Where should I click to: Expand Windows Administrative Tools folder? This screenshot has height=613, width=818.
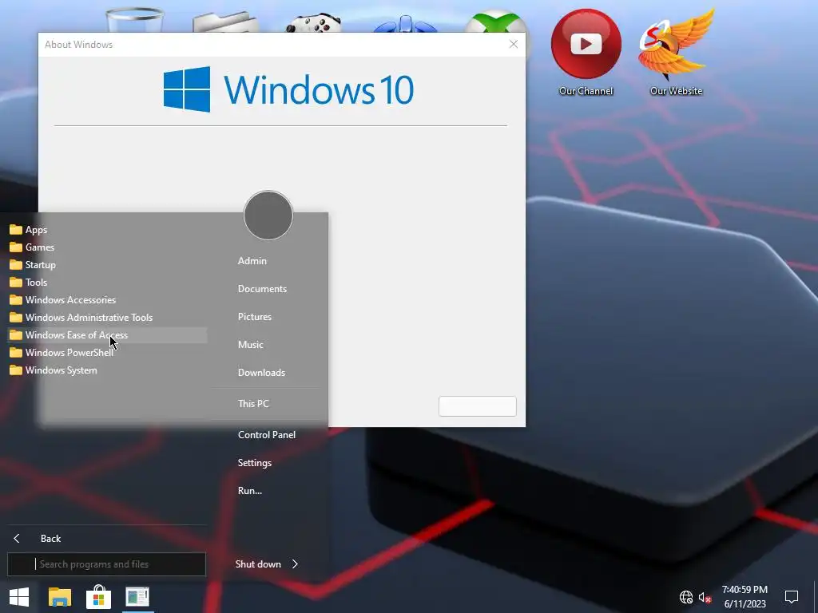107,318
